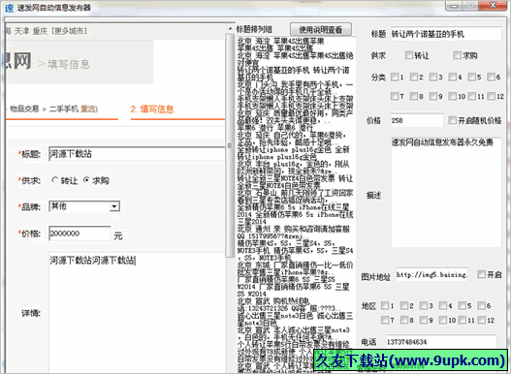Check 地区 checkbox 6
Screen dimensions: 511x374
click(481, 305)
